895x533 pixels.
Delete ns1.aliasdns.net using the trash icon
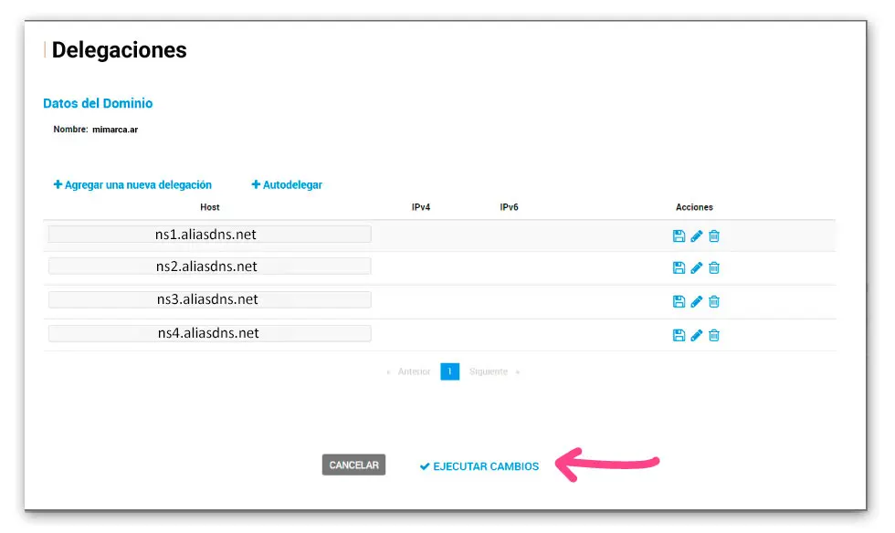713,235
